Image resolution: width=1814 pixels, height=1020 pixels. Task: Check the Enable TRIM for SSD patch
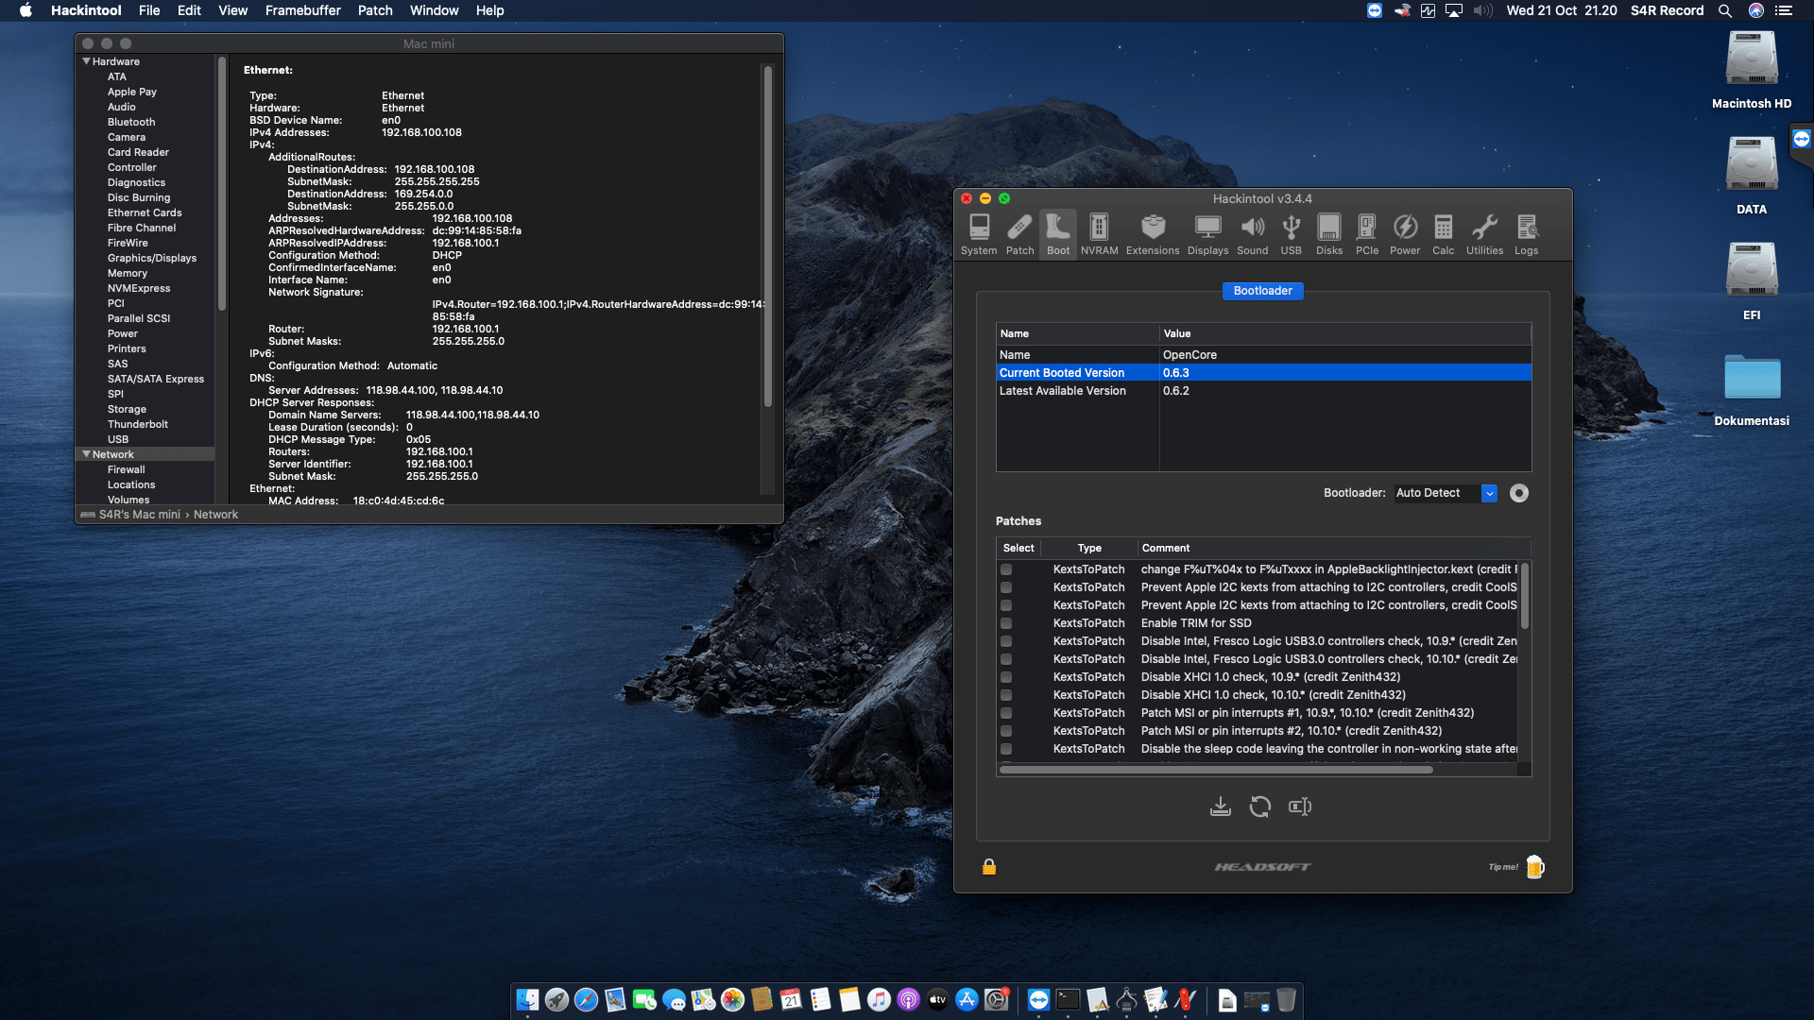pos(1006,623)
